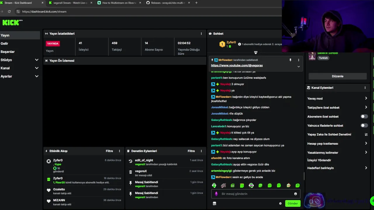Open Yayın İstatistikleri three-dot menu
The width and height of the screenshot is (374, 210).
(201, 34)
